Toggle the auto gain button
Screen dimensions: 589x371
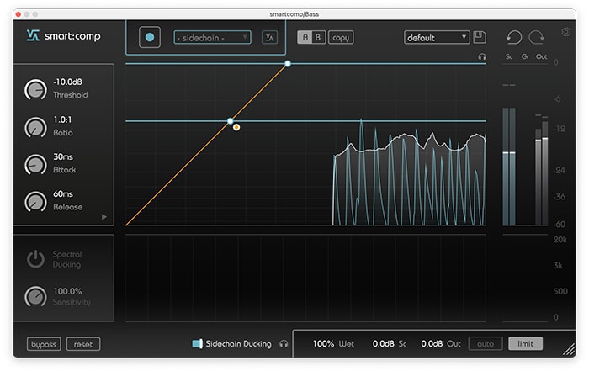click(486, 343)
